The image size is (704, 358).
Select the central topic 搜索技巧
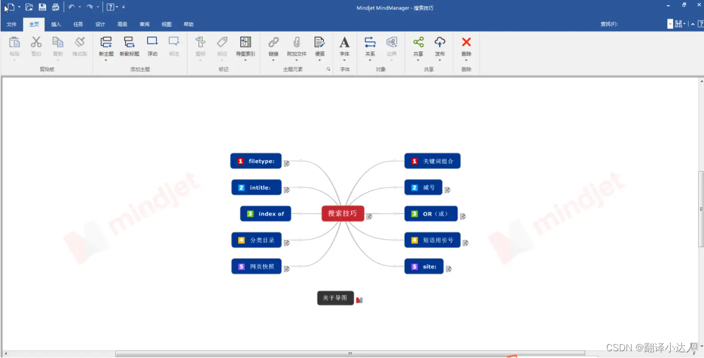(x=342, y=214)
